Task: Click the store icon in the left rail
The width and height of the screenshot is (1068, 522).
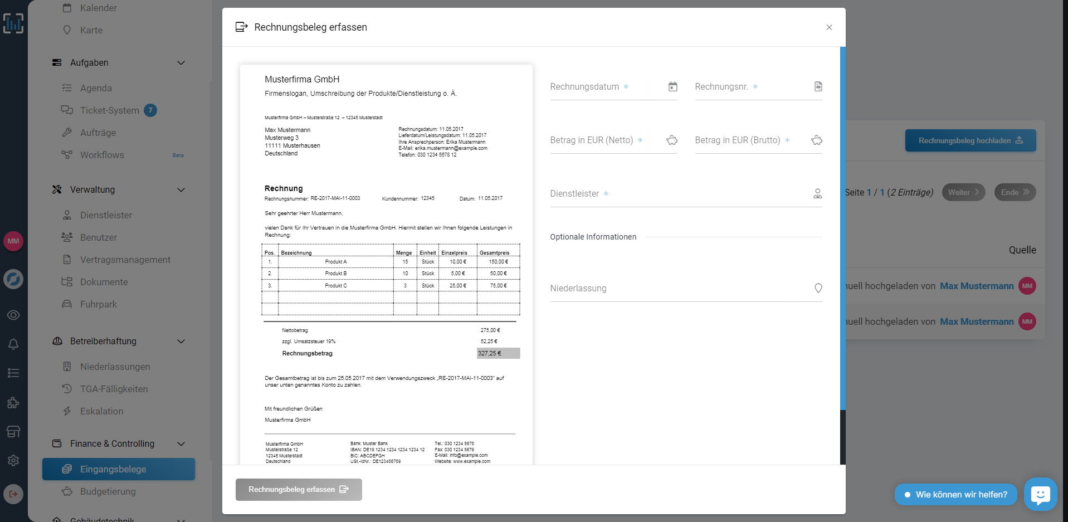Action: 13,432
